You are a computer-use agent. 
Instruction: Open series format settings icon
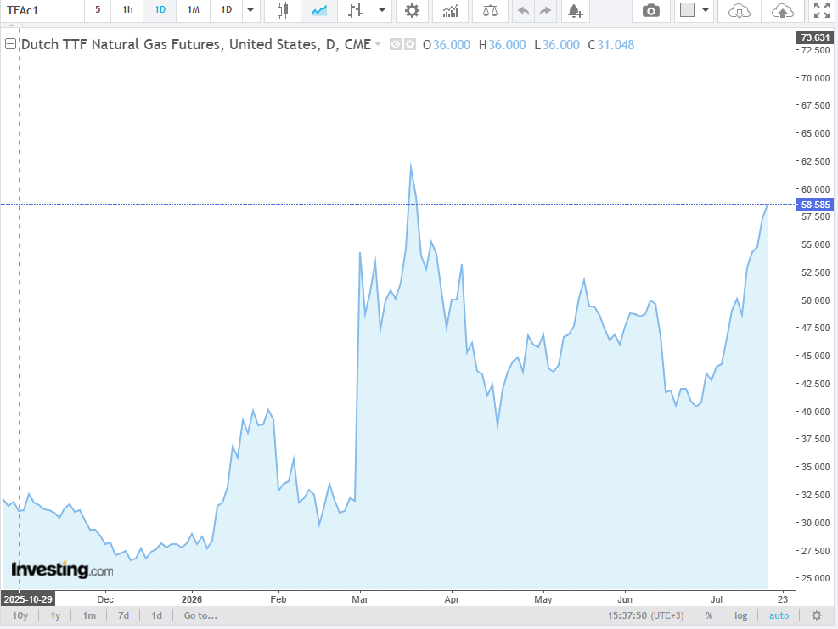pyautogui.click(x=409, y=45)
